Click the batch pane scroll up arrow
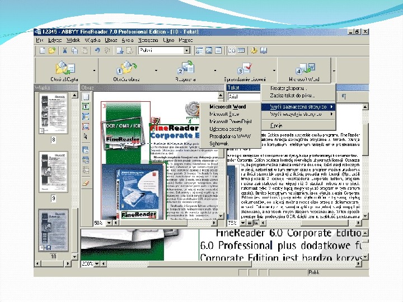The height and width of the screenshot is (302, 403). point(74,95)
